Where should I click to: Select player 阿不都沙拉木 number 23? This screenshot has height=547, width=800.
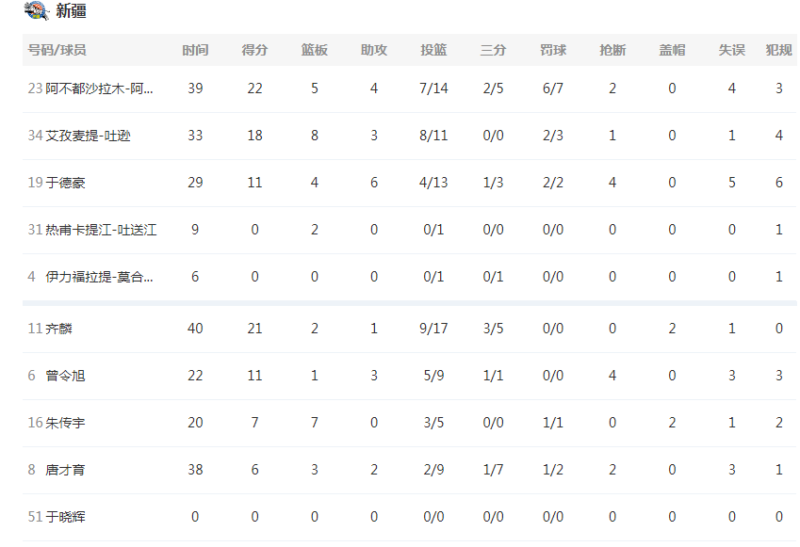(x=90, y=88)
